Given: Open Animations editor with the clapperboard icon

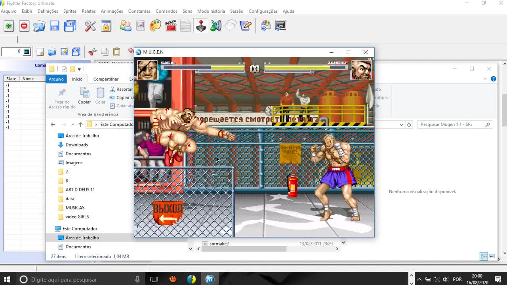Looking at the screenshot, I should [171, 26].
